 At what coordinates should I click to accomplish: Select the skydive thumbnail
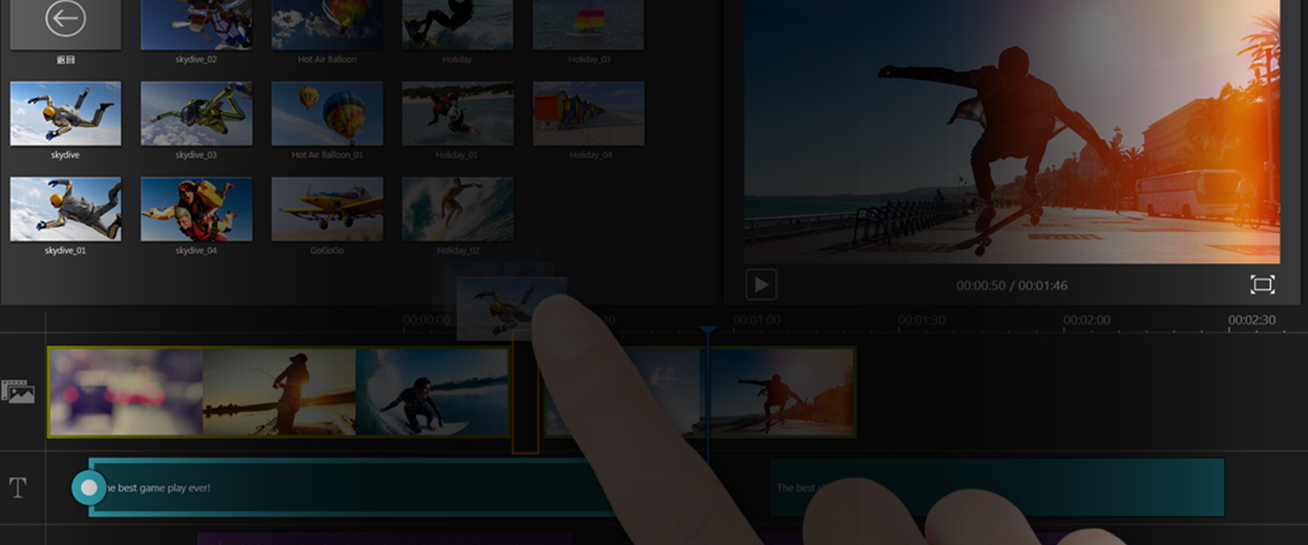pos(65,114)
